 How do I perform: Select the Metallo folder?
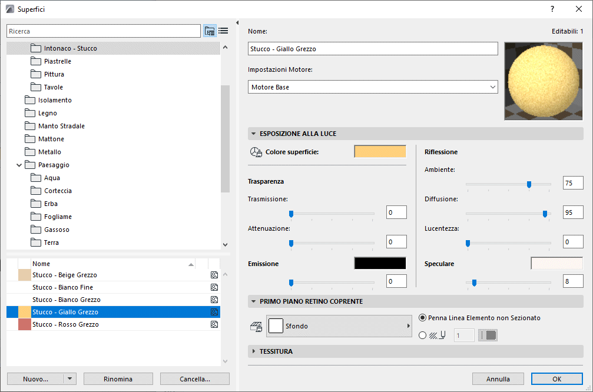49,152
